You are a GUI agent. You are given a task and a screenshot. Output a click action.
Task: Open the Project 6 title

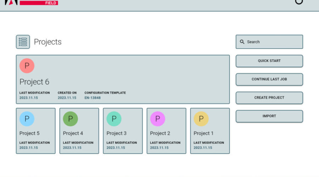[34, 82]
